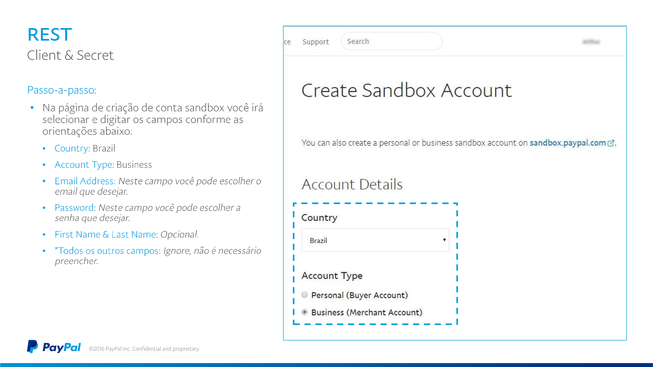This screenshot has width=653, height=367.
Task: Click the partially visible 'ce' menu item
Action: [287, 42]
